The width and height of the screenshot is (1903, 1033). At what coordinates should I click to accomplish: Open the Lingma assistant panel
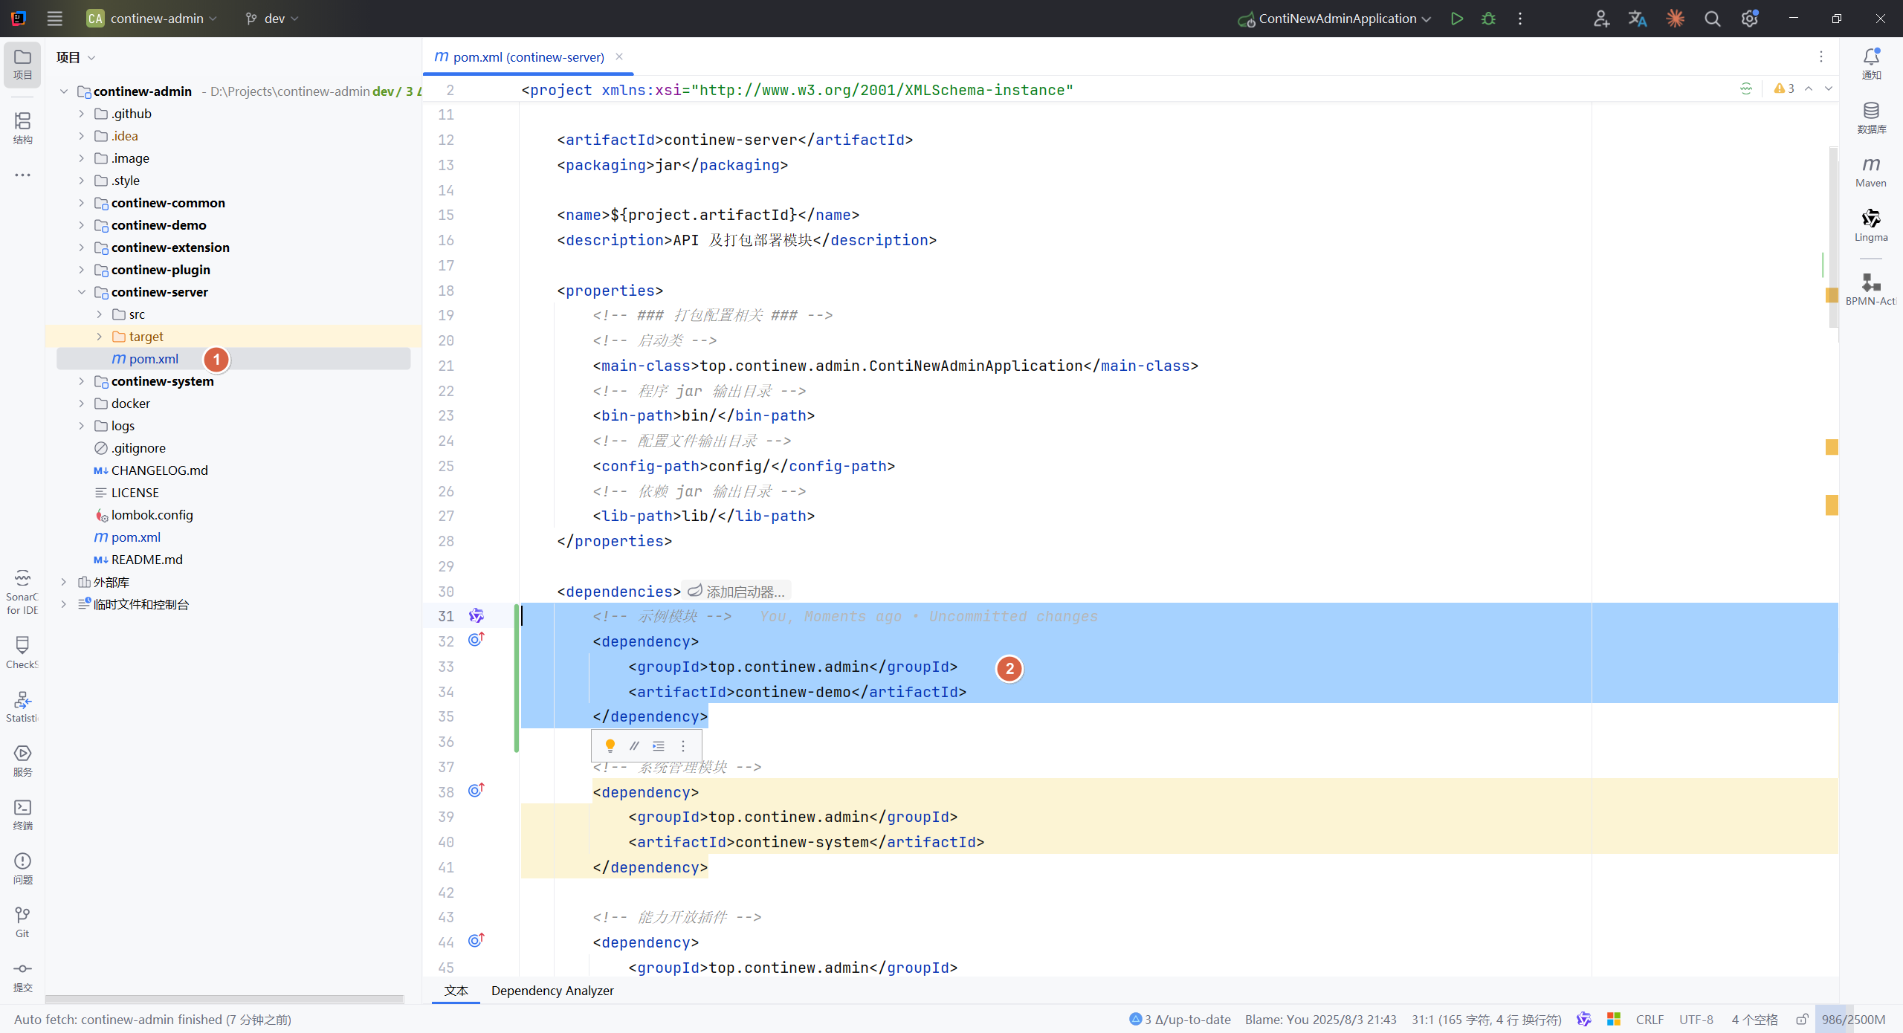1871,226
